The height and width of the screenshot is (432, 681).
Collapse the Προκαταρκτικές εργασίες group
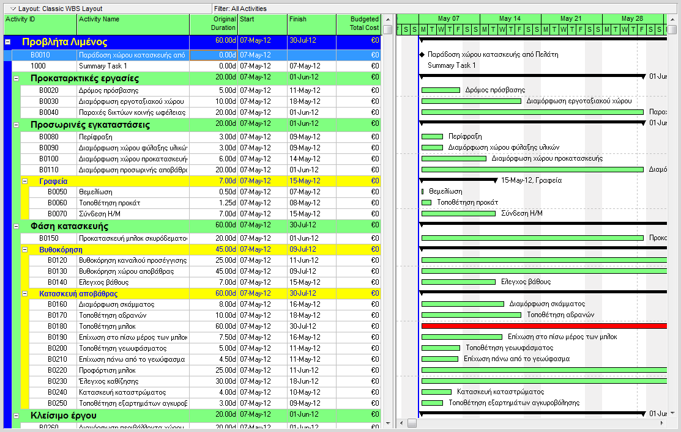click(x=16, y=78)
